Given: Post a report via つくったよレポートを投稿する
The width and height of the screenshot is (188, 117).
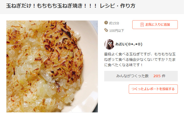Looking at the screenshot, I should (153, 89).
